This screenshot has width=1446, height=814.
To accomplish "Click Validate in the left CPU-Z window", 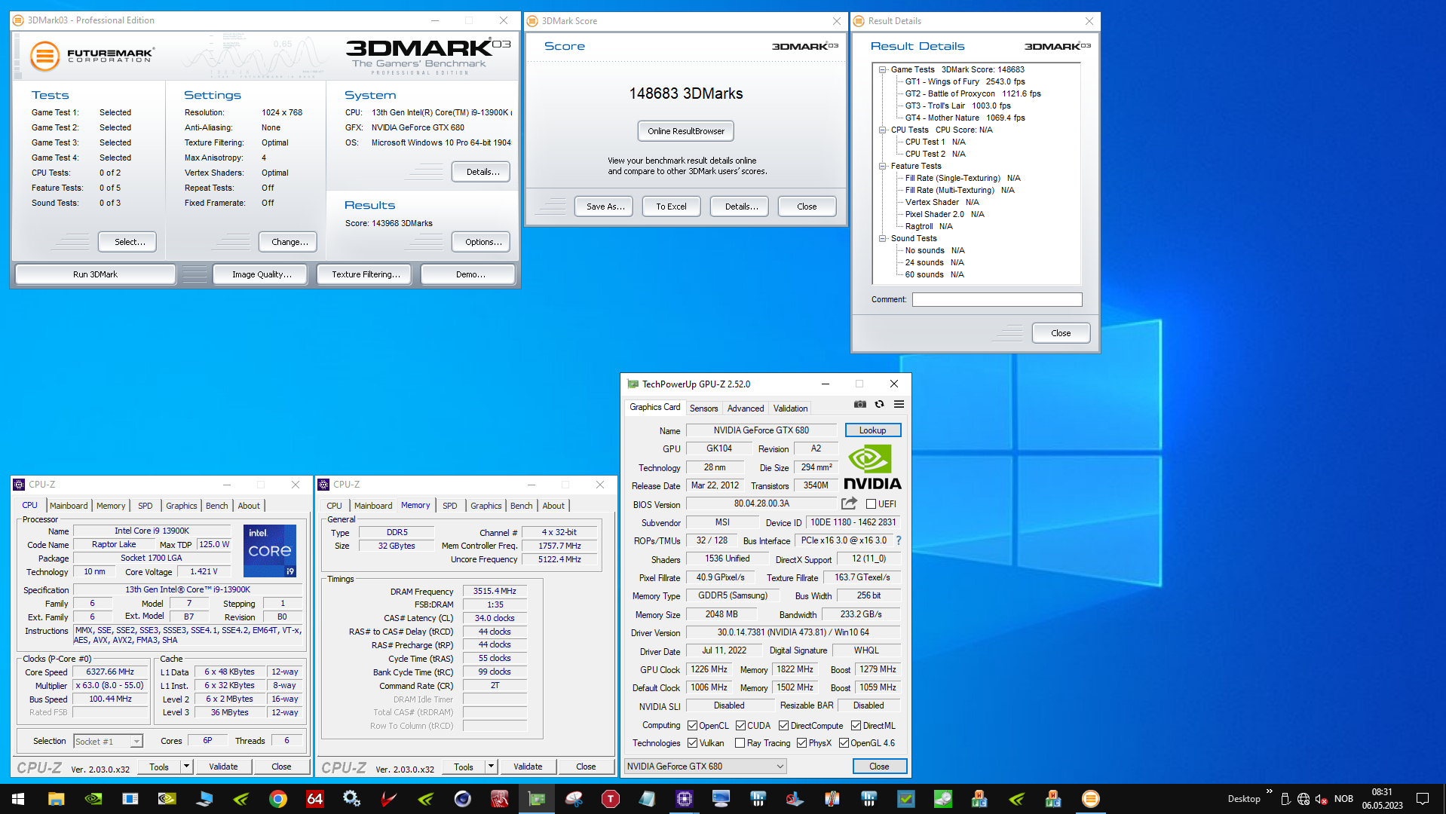I will [223, 767].
